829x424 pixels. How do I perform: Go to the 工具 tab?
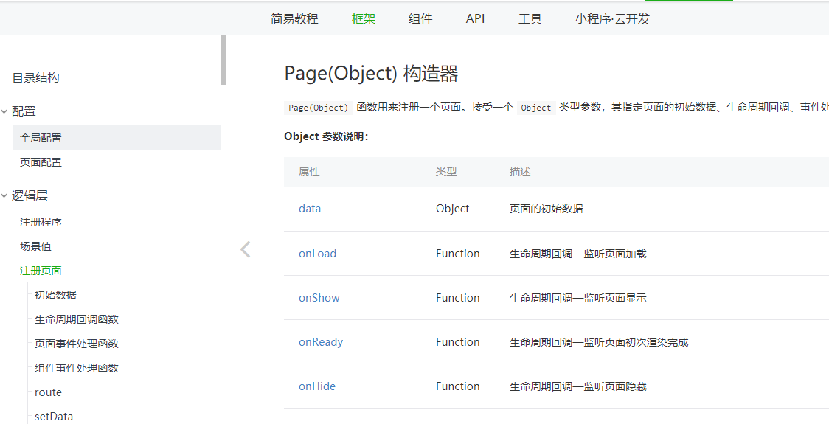click(x=530, y=19)
